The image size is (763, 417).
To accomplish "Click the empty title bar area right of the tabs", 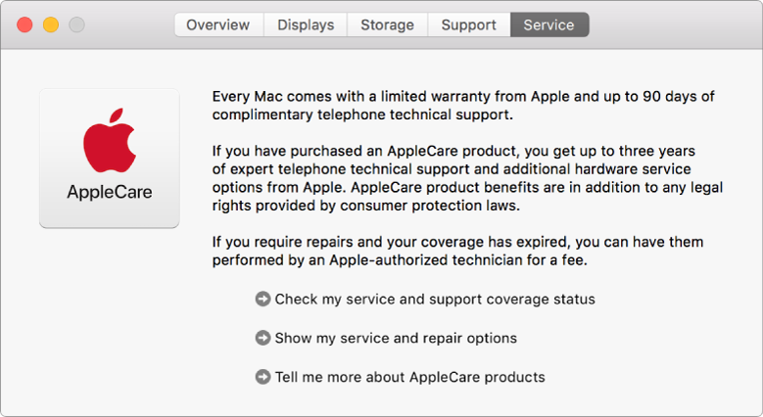I will coord(676,24).
